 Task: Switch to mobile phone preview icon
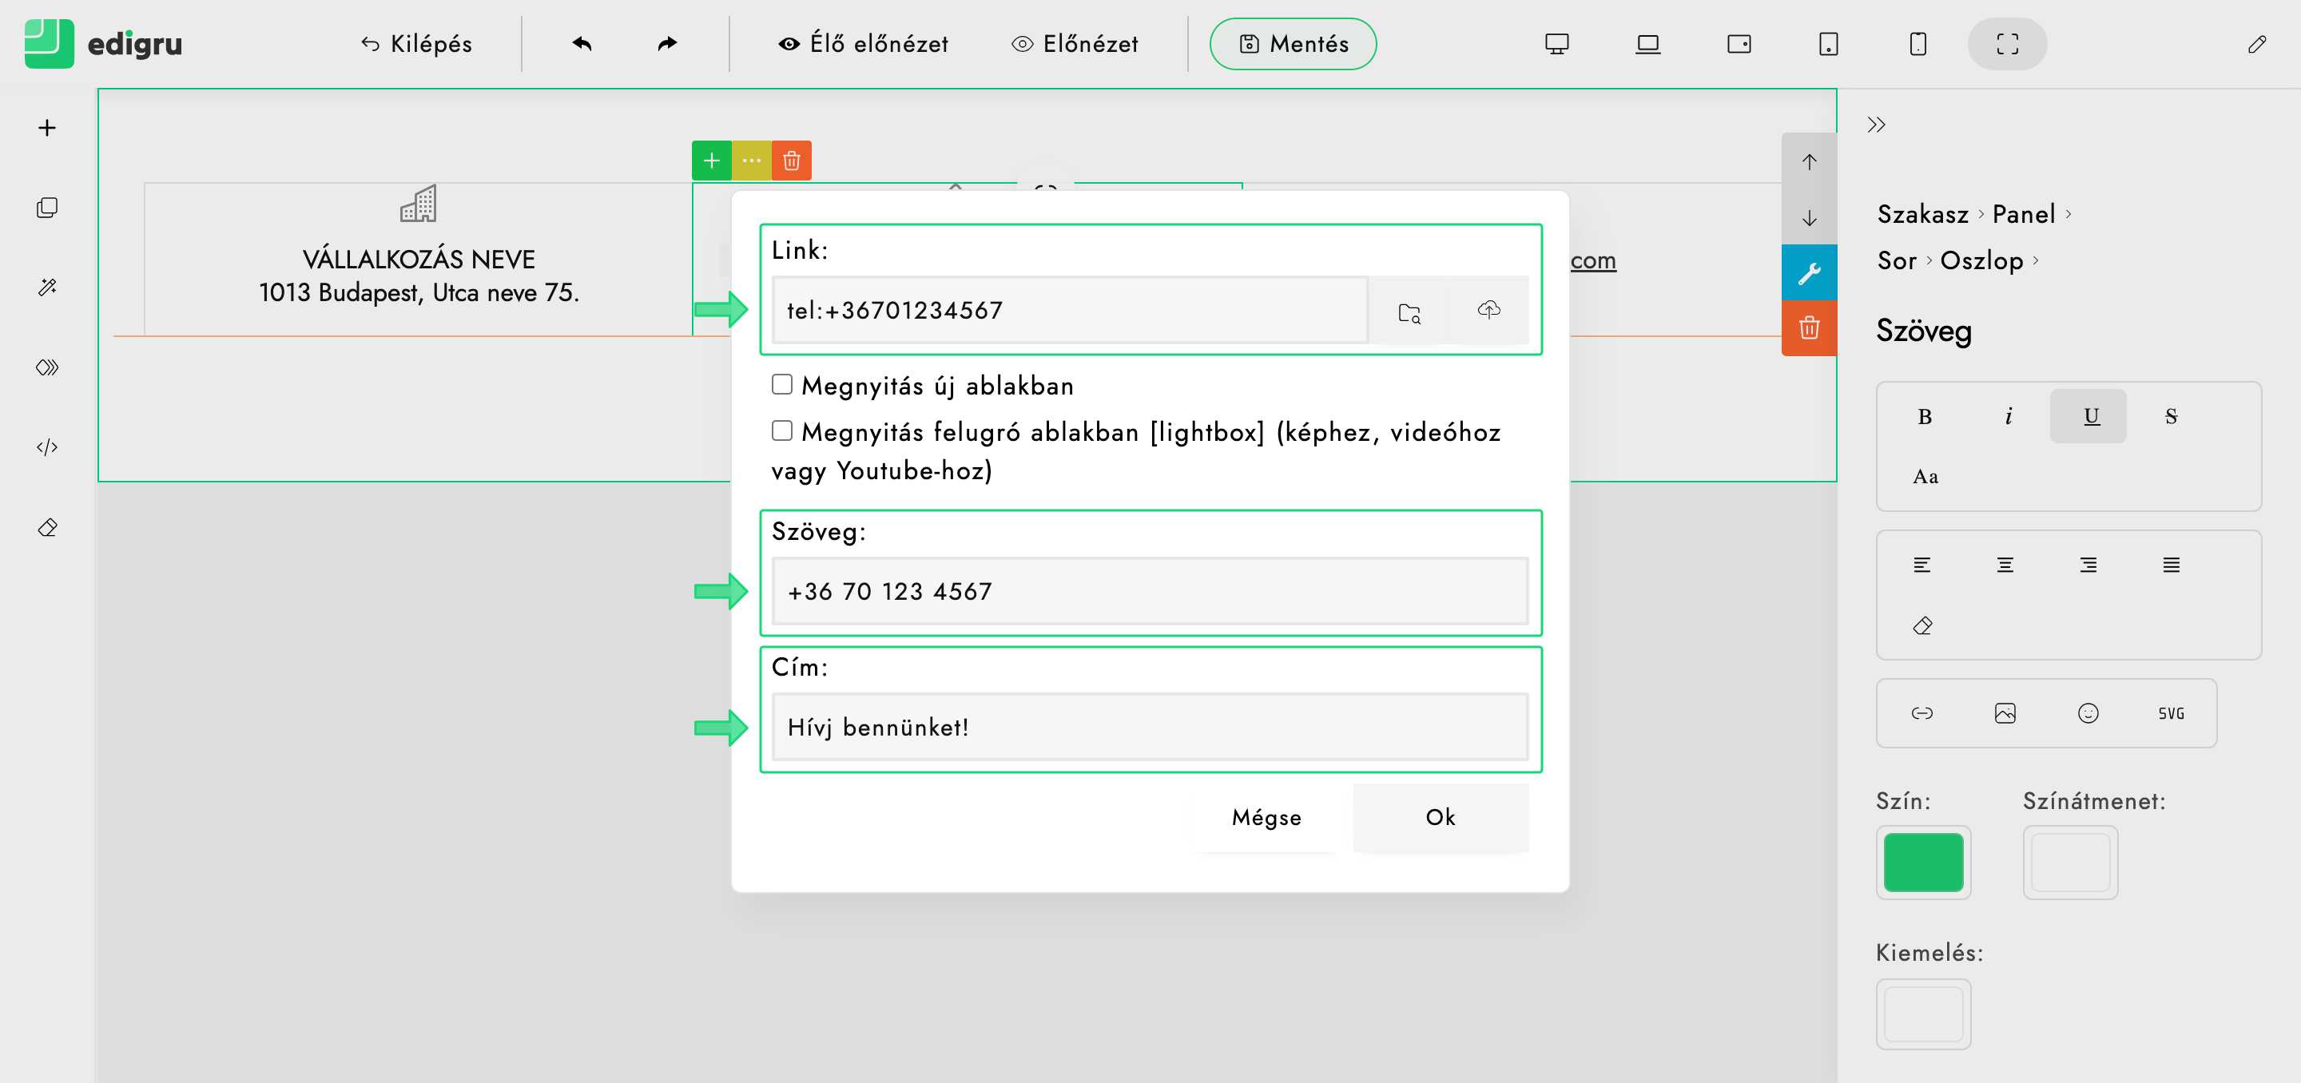coord(1917,44)
